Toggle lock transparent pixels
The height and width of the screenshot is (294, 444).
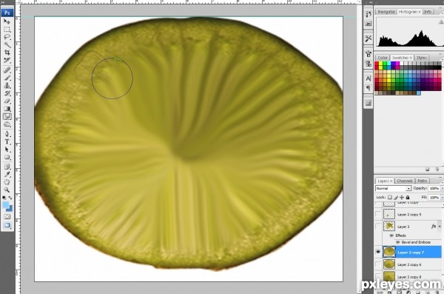(x=390, y=197)
